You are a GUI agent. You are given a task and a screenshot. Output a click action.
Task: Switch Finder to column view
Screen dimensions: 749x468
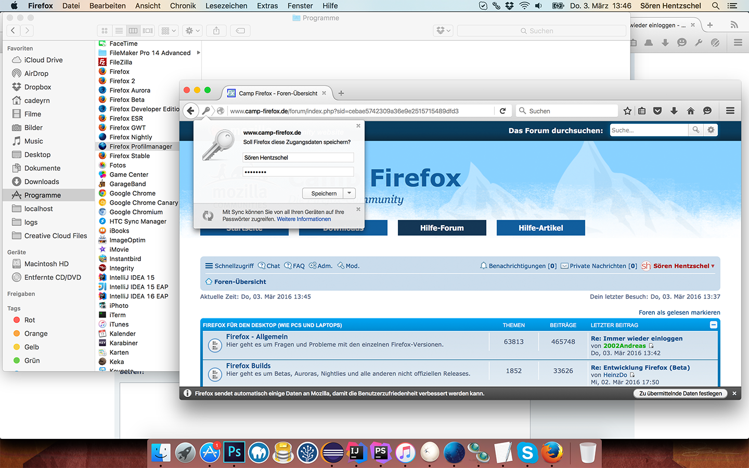134,31
